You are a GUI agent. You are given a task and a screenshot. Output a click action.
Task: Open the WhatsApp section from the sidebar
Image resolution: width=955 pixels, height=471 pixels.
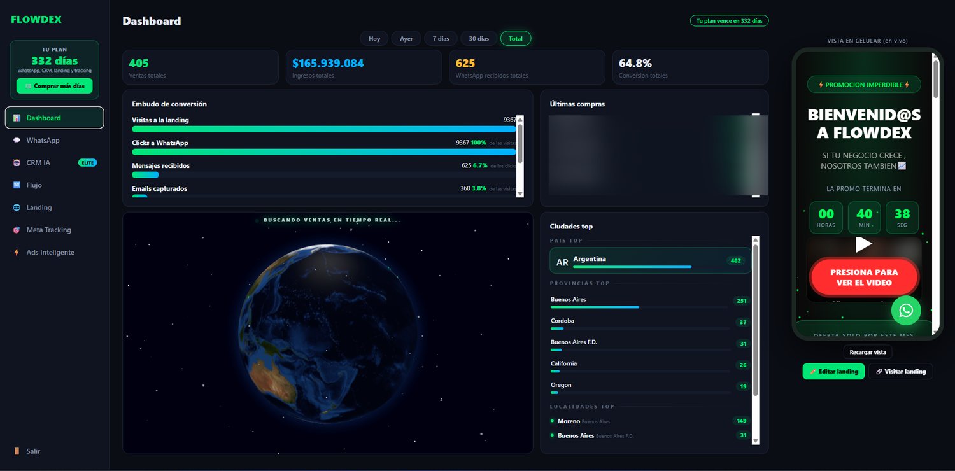[x=54, y=140]
